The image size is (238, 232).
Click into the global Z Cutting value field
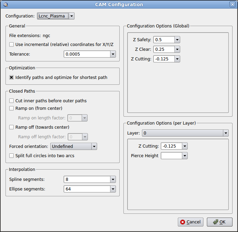tap(164, 59)
